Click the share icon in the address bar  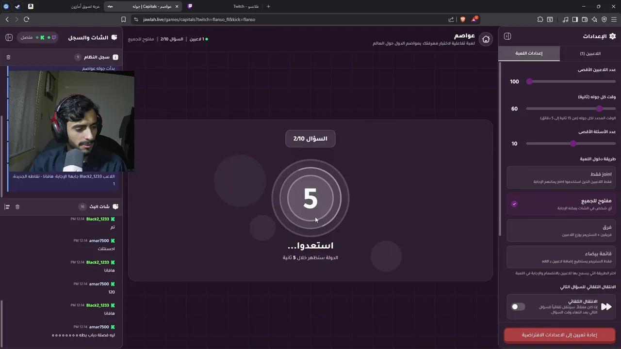click(x=451, y=19)
